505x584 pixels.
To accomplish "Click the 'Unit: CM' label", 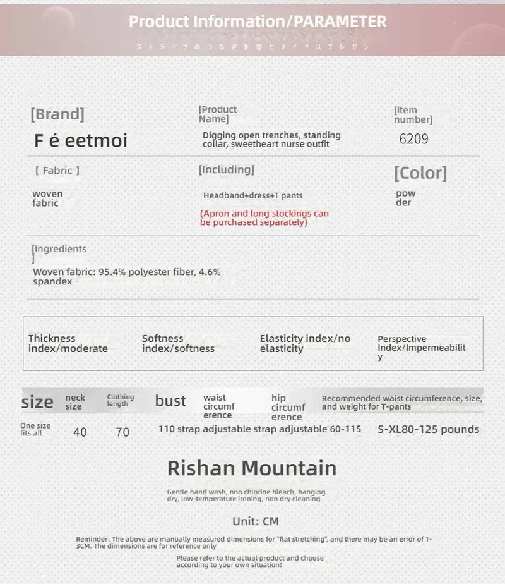I will pyautogui.click(x=256, y=521).
